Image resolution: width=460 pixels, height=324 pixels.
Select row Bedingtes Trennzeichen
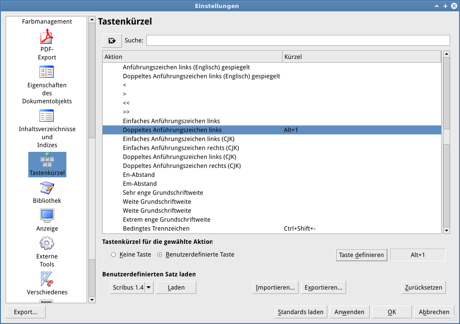pyautogui.click(x=272, y=229)
